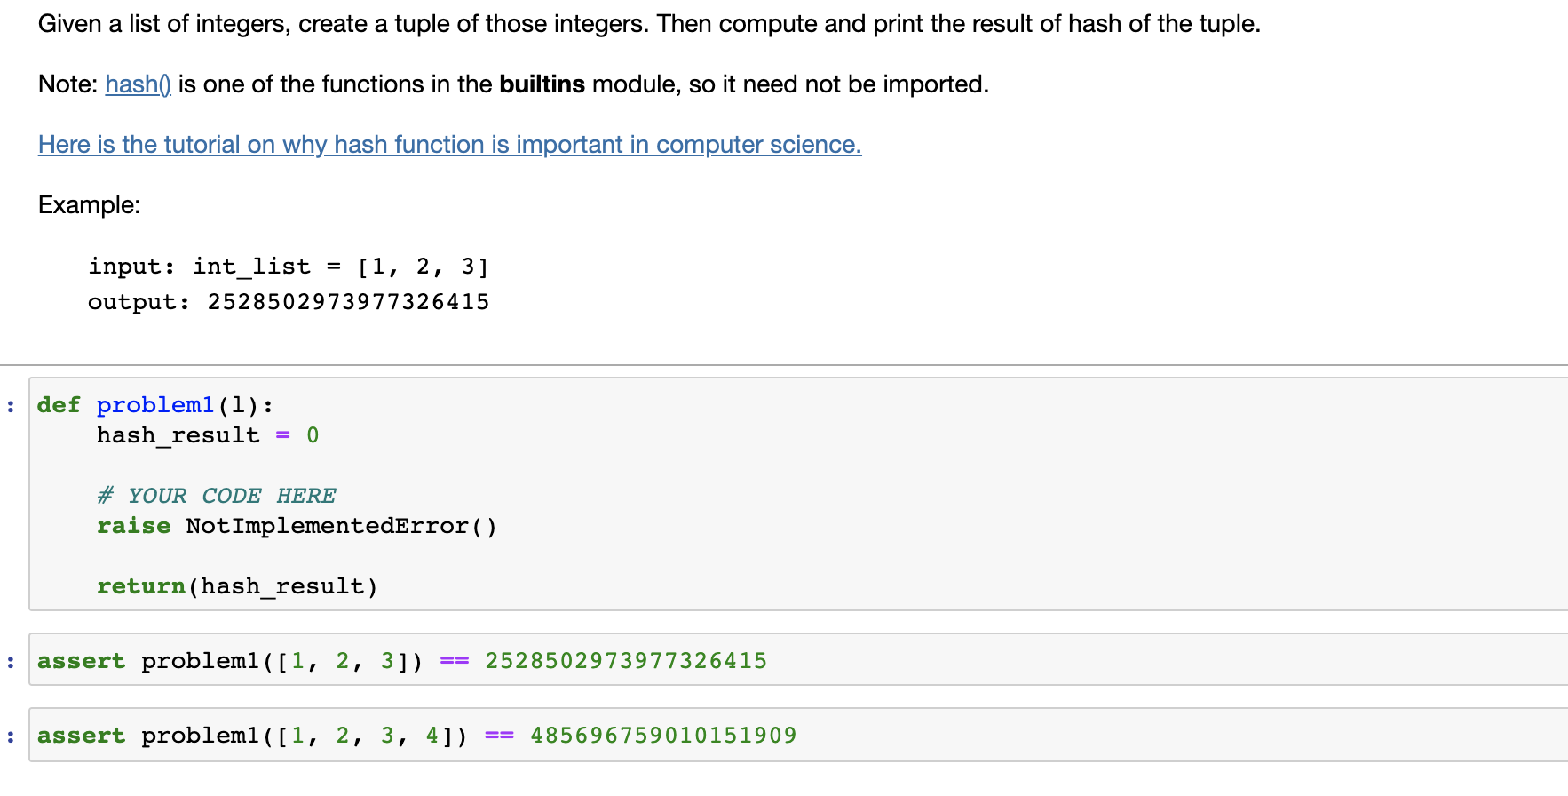Place cursor in the def problem1(l) line

pyautogui.click(x=155, y=405)
